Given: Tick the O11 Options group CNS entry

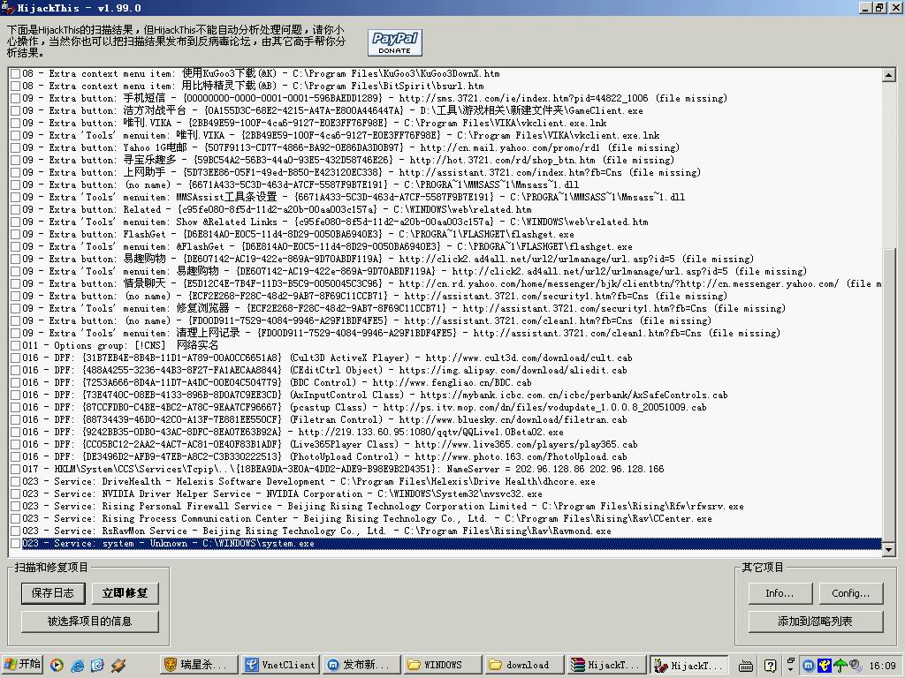Looking at the screenshot, I should coord(16,346).
